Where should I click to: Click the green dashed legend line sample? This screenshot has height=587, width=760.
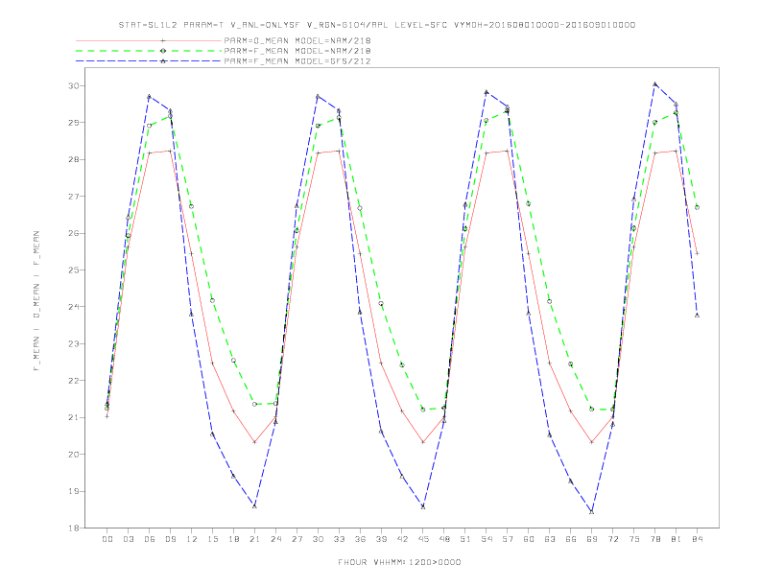click(149, 51)
